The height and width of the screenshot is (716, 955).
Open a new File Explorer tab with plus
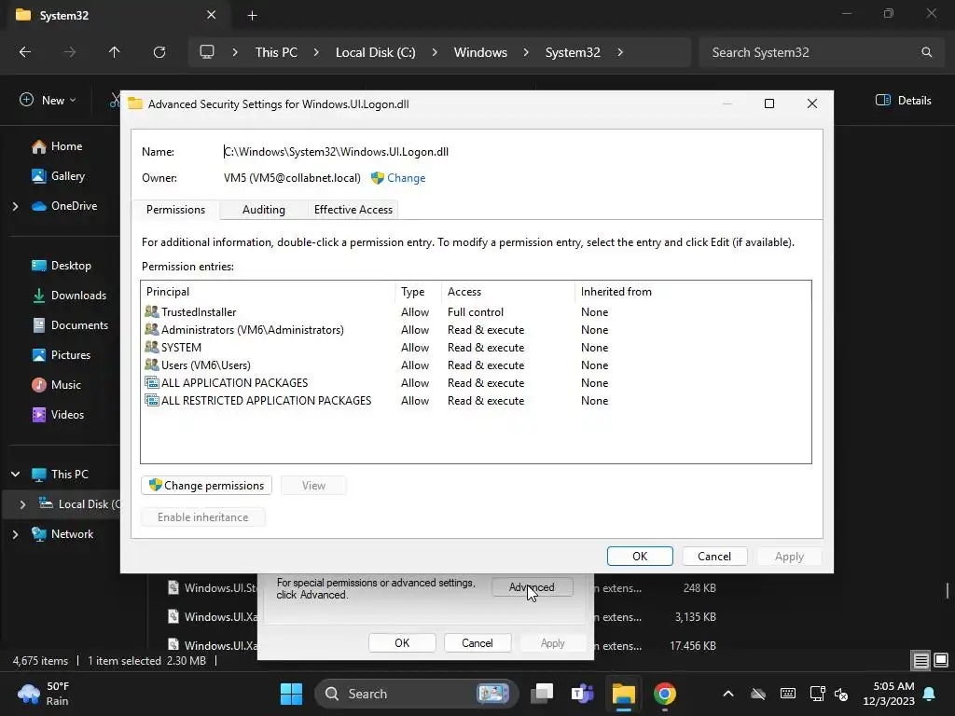[x=252, y=16]
